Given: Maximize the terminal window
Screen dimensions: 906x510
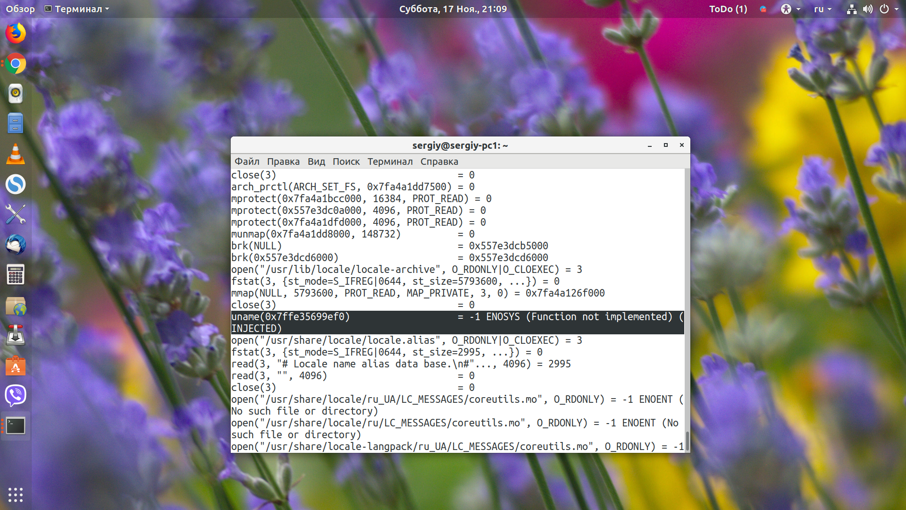Looking at the screenshot, I should 666,145.
